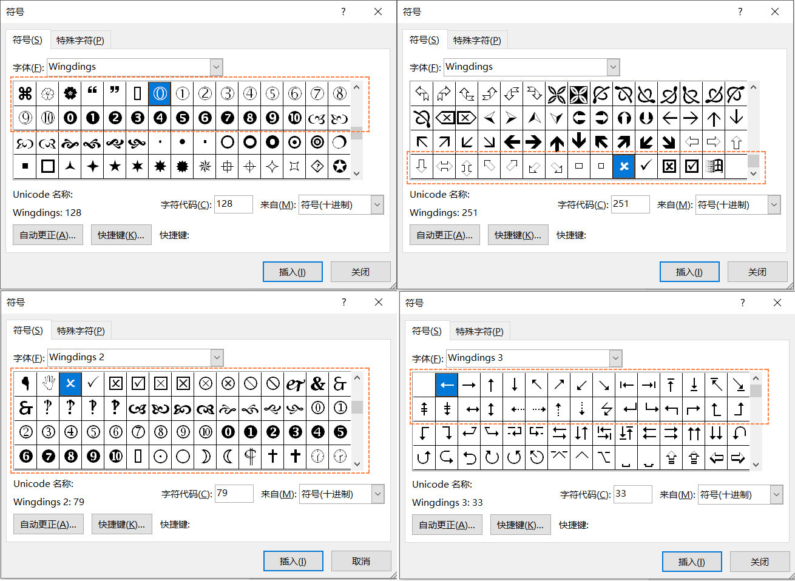795x581 pixels.
Task: Open 来自 dropdown in Wingdings 251 dialog
Action: coord(774,205)
